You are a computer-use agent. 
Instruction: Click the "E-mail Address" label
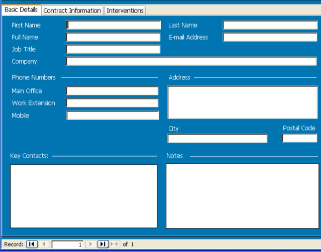[188, 37]
